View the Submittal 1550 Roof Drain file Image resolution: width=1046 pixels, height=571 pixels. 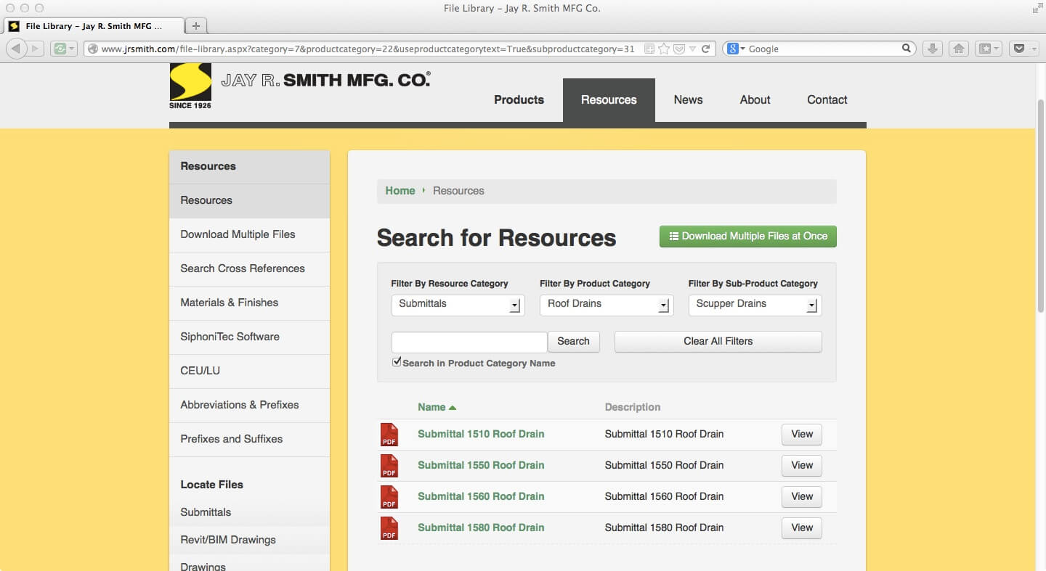pyautogui.click(x=801, y=466)
